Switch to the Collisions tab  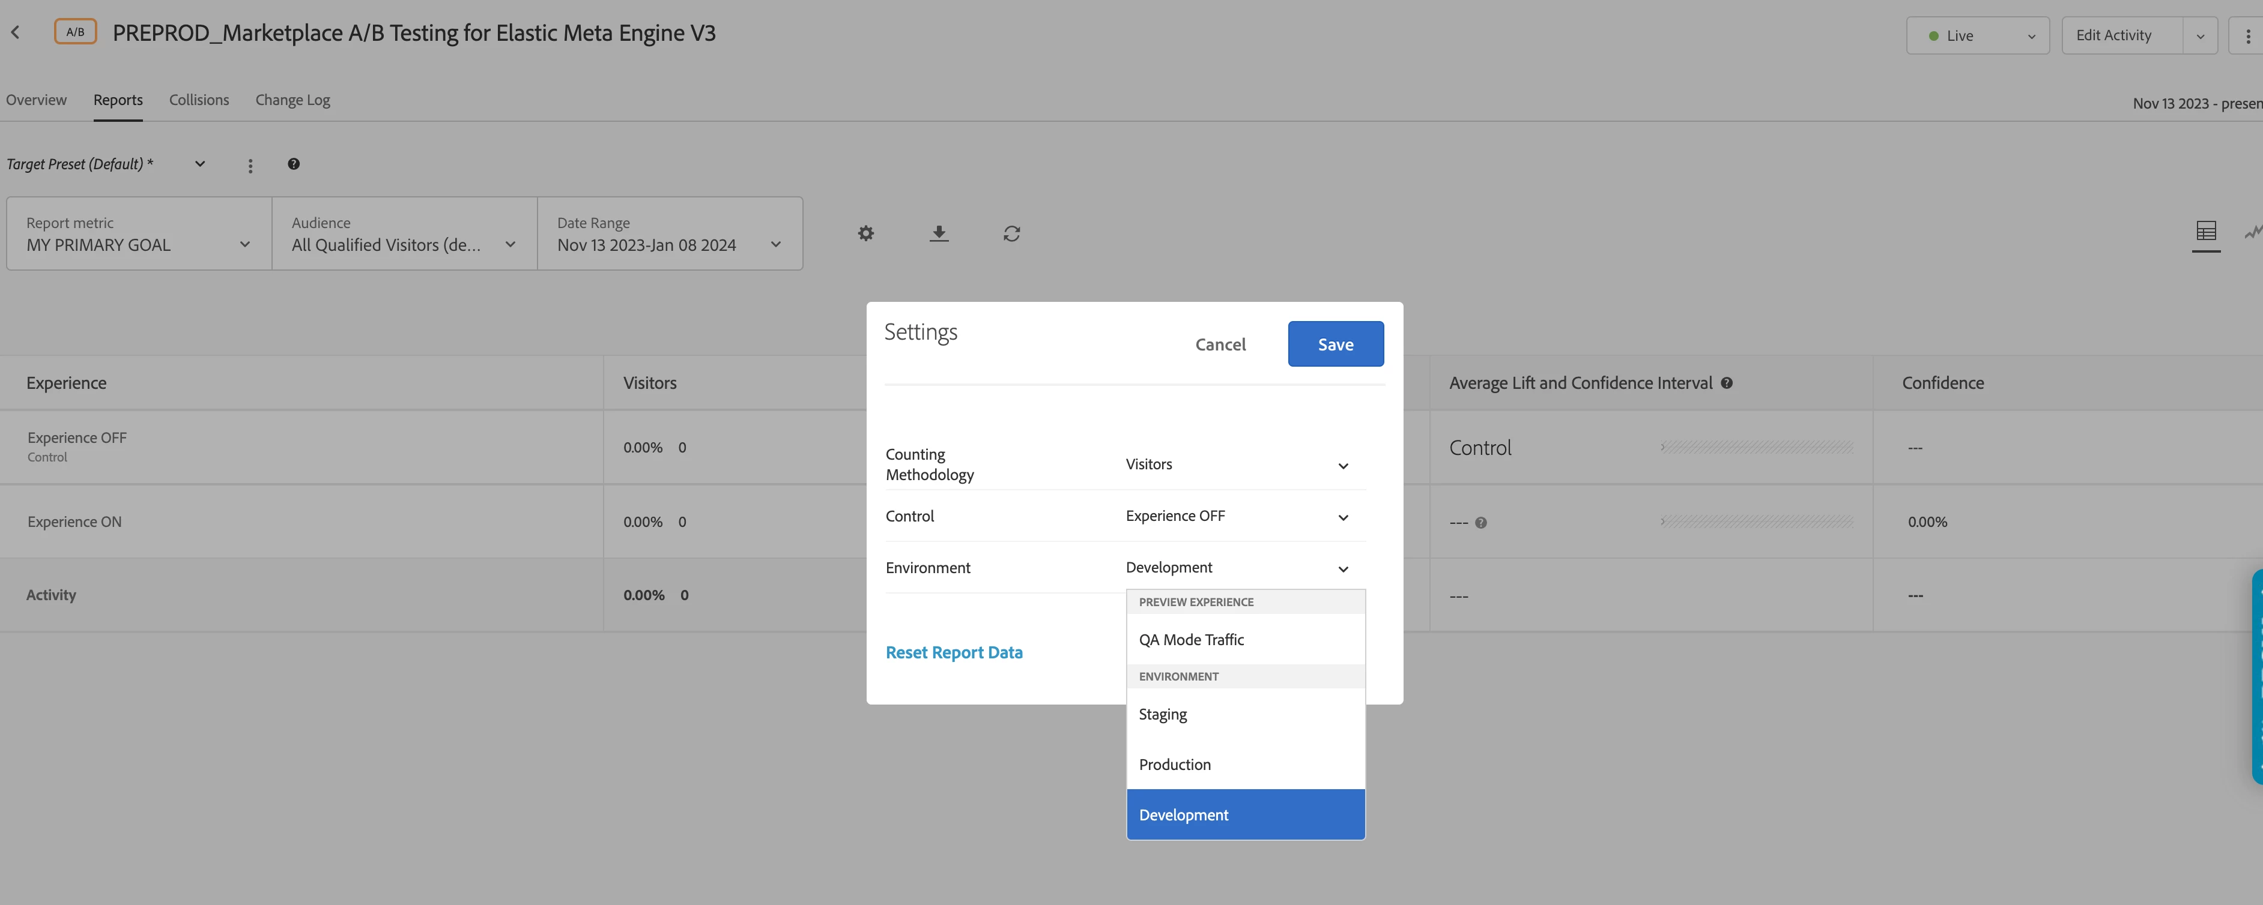[199, 100]
